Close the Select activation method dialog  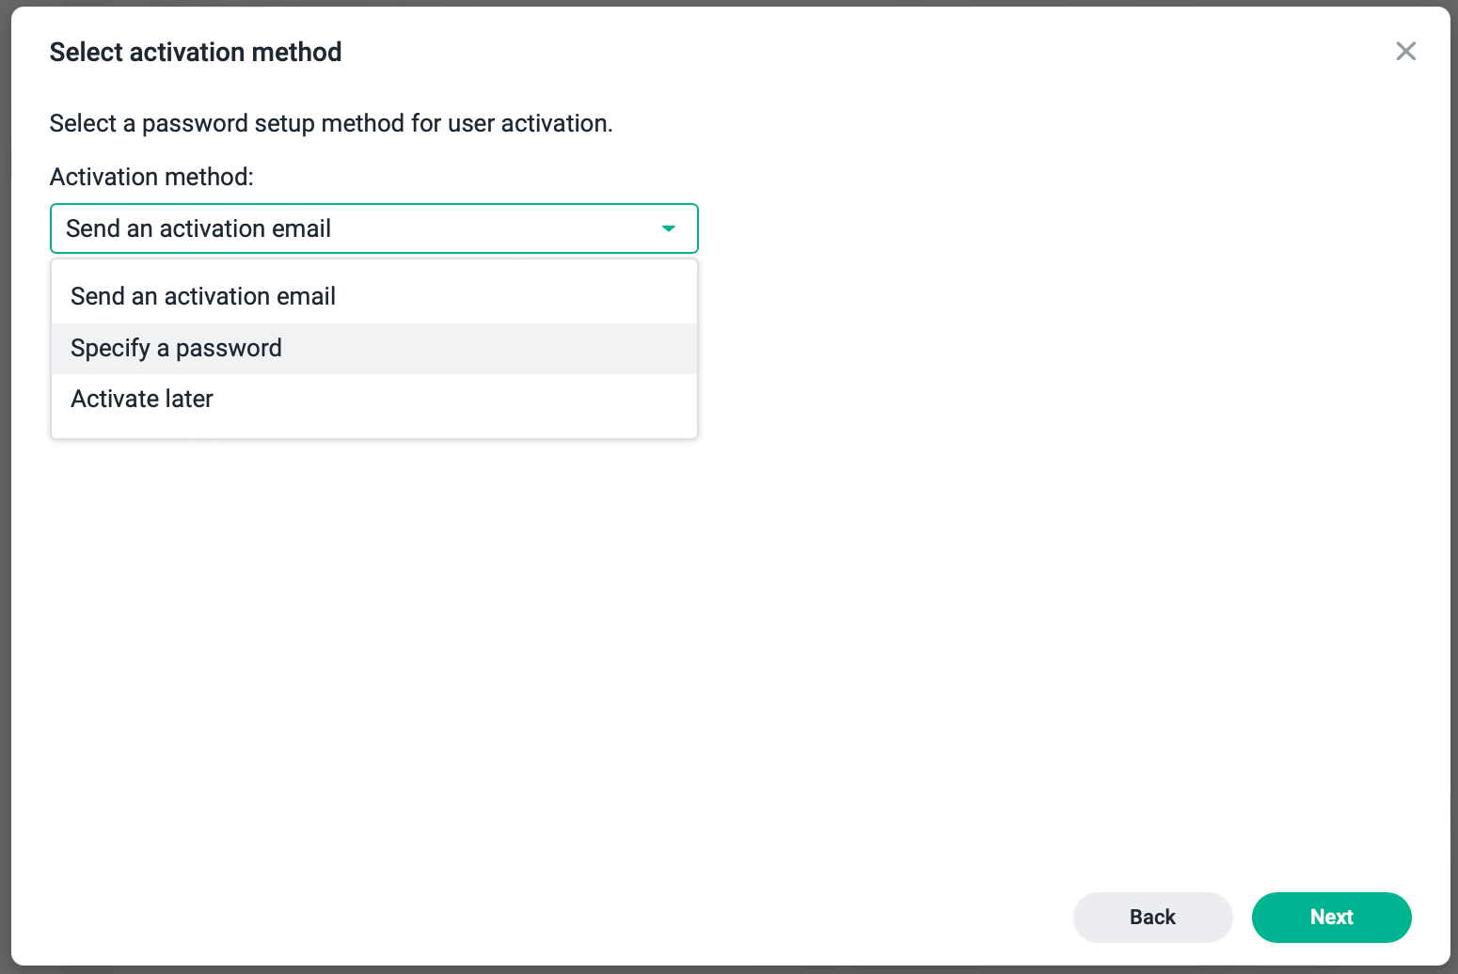[1405, 52]
